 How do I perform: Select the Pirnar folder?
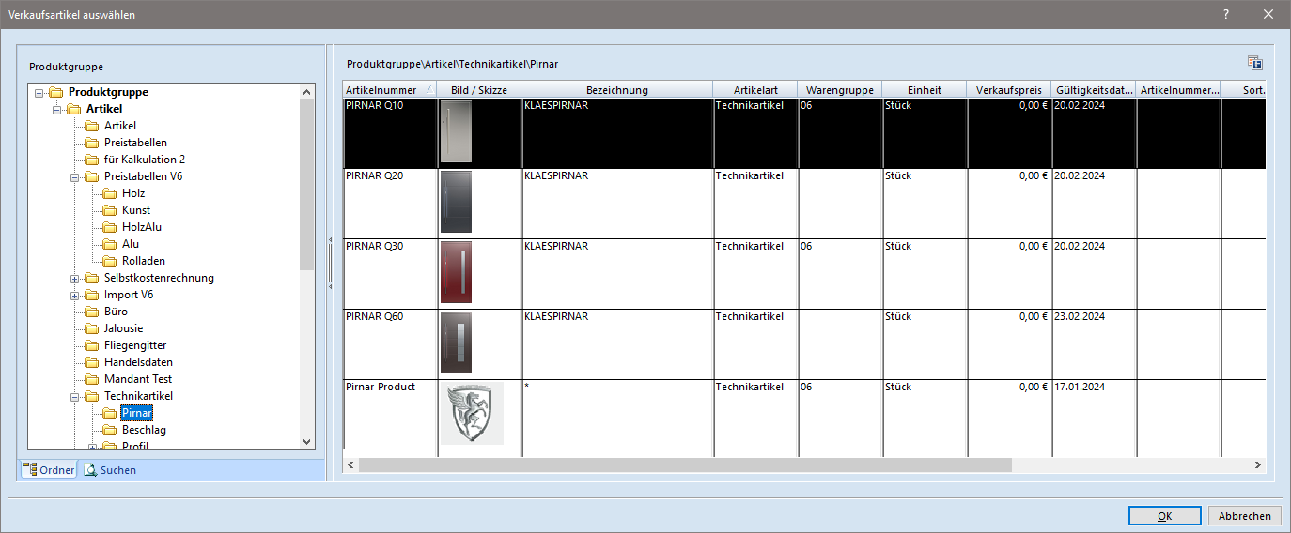coord(136,413)
